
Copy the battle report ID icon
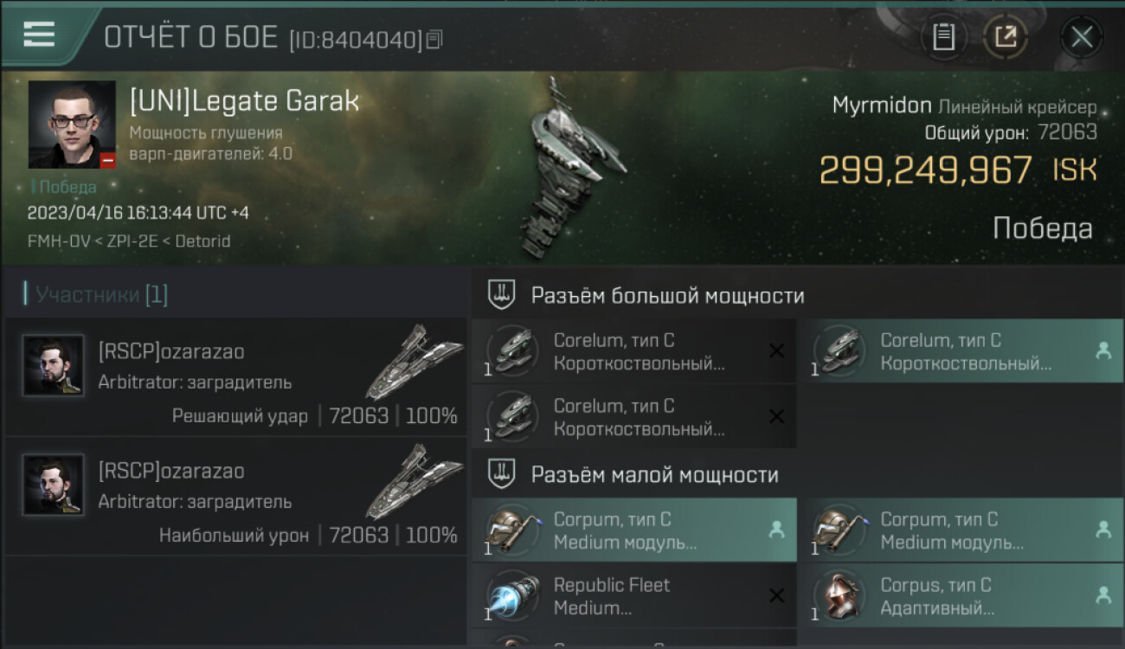coord(434,39)
